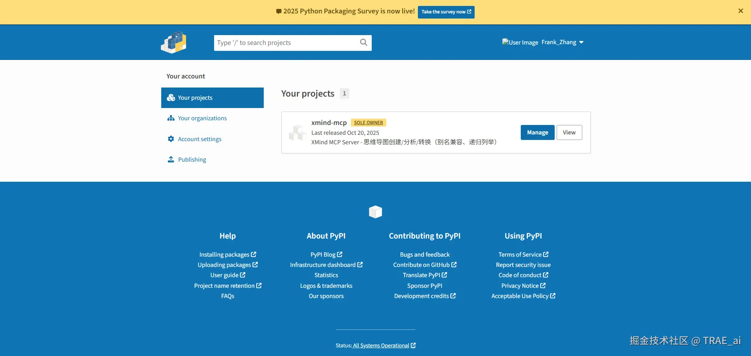This screenshot has height=356, width=751.
Task: Open the PyPI Blog link
Action: click(326, 255)
